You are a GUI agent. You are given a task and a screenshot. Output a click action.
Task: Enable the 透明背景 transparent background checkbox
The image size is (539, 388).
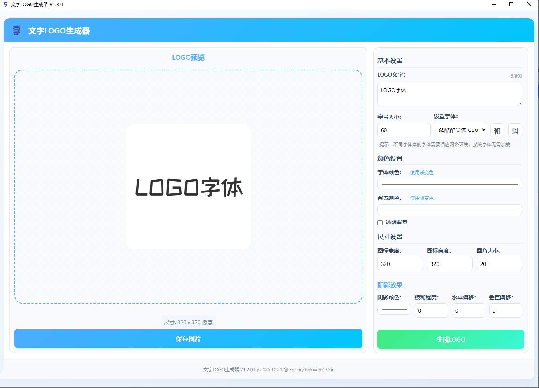pos(380,222)
